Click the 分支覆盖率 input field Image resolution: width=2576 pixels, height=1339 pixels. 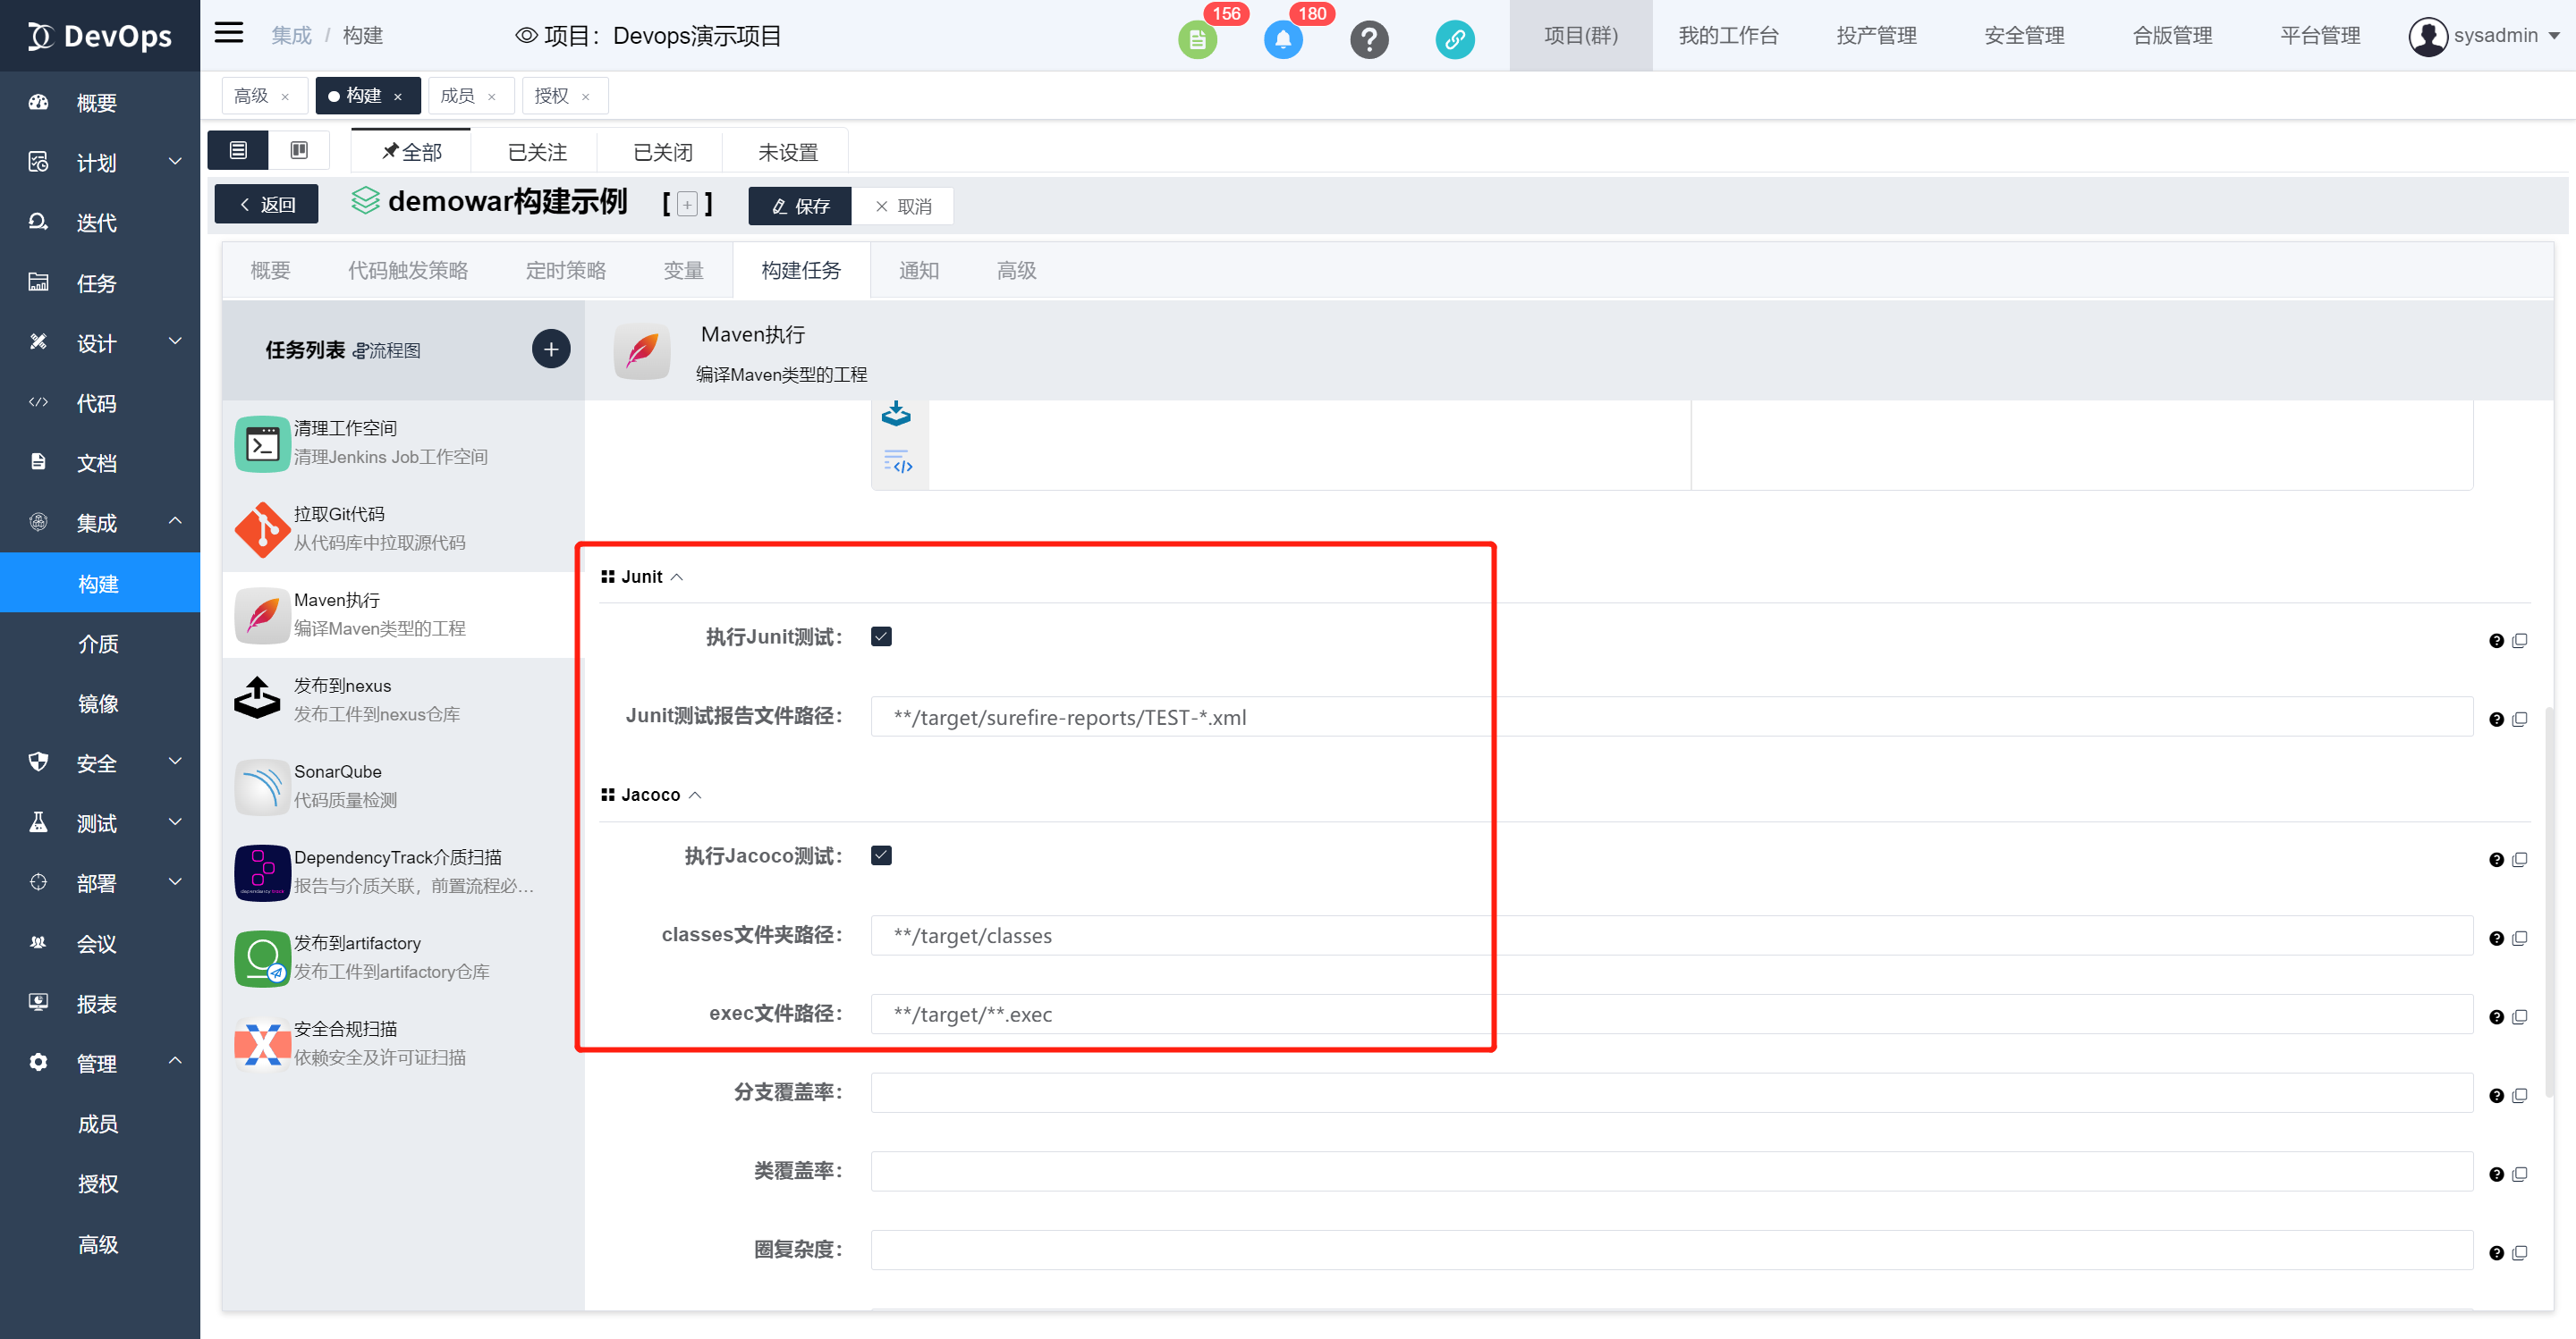1671,1092
